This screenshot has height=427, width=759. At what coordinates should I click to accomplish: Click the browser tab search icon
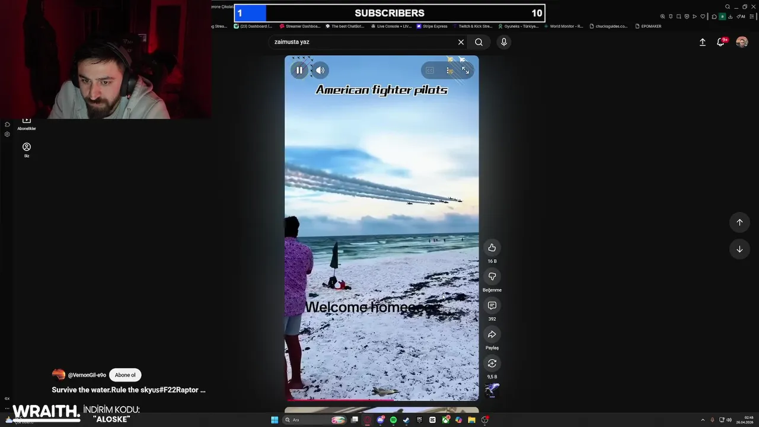coord(728,7)
